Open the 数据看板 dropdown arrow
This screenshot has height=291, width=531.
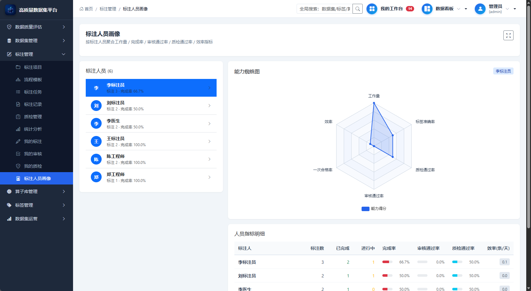tap(466, 9)
